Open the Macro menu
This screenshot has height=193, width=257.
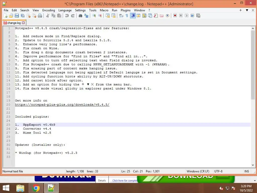(104, 10)
